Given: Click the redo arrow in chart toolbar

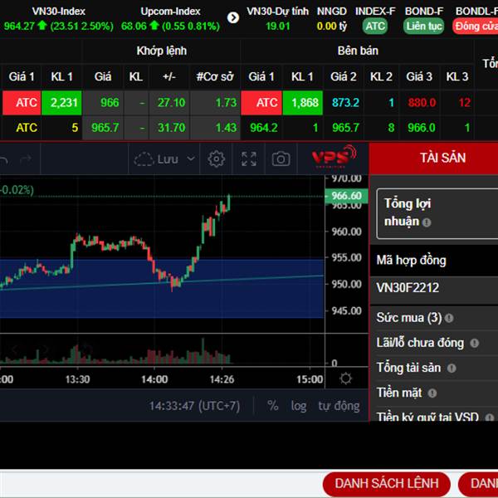Looking at the screenshot, I should [25, 159].
